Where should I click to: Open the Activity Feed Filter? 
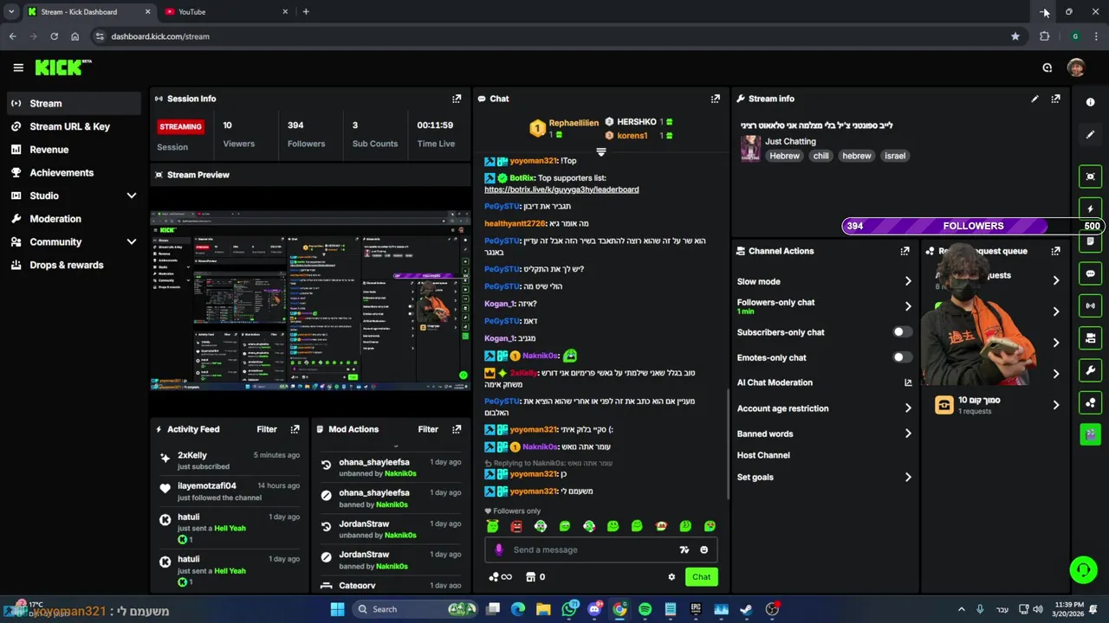coord(267,429)
